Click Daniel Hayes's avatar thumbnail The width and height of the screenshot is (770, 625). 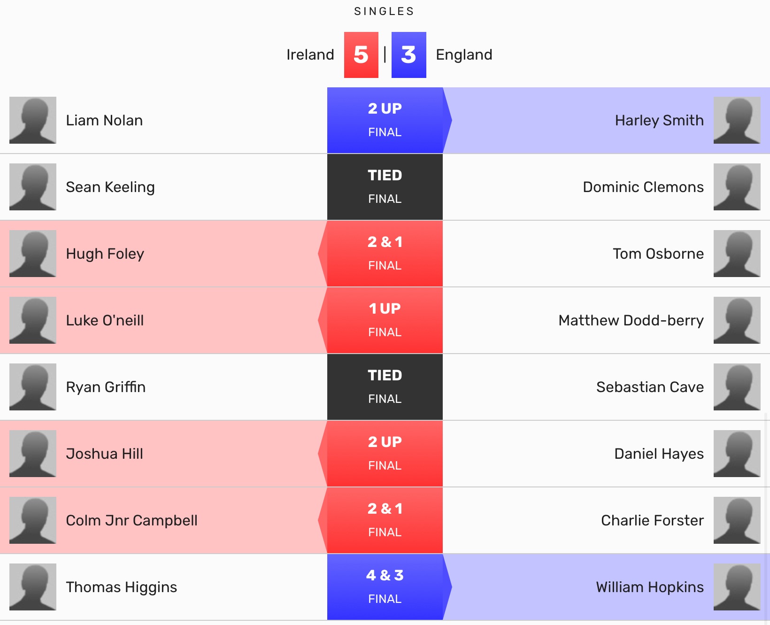[737, 454]
